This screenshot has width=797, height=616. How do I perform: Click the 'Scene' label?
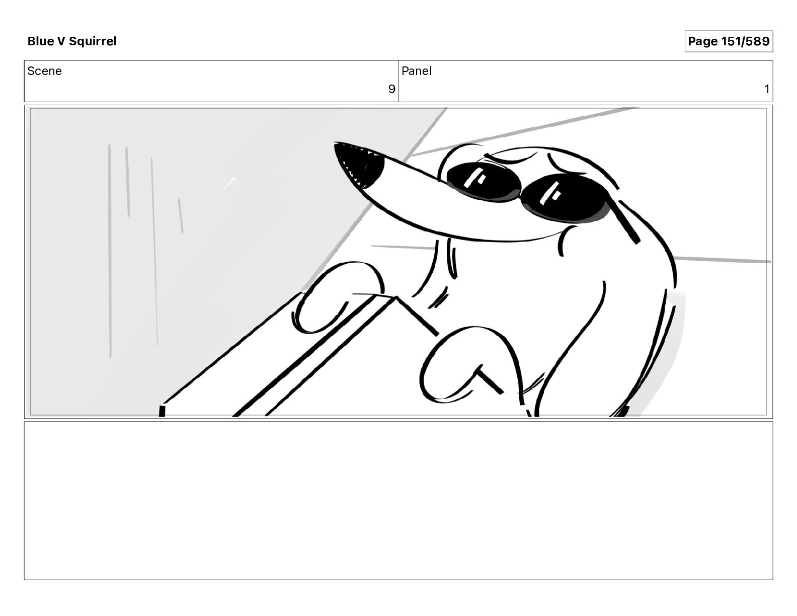click(45, 71)
